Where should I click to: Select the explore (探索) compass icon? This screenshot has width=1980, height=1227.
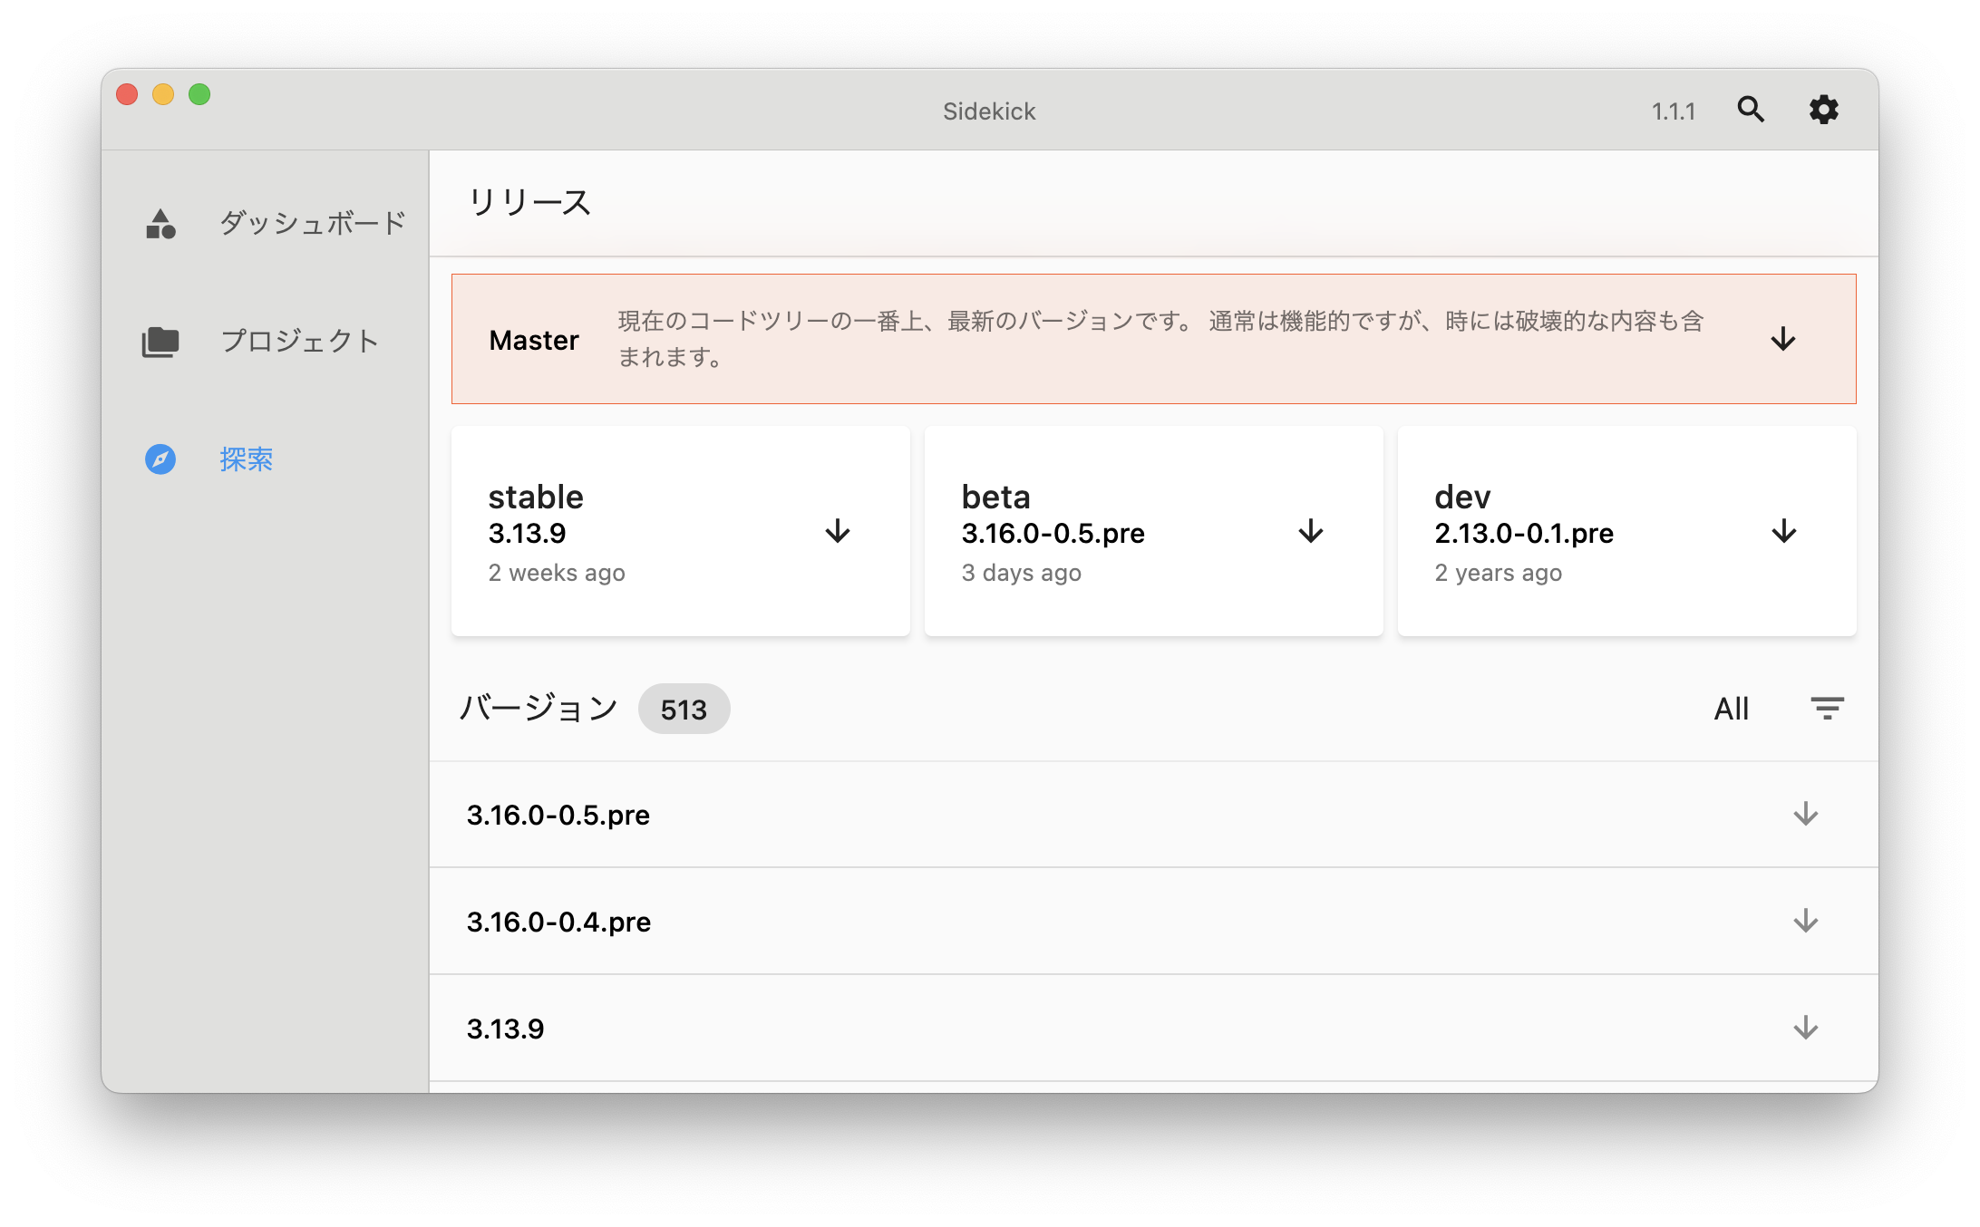click(x=160, y=460)
